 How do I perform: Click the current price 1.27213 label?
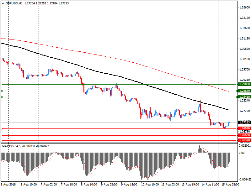244,123
